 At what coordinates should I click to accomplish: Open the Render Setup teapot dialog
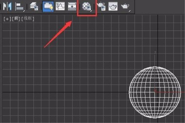point(101,6)
